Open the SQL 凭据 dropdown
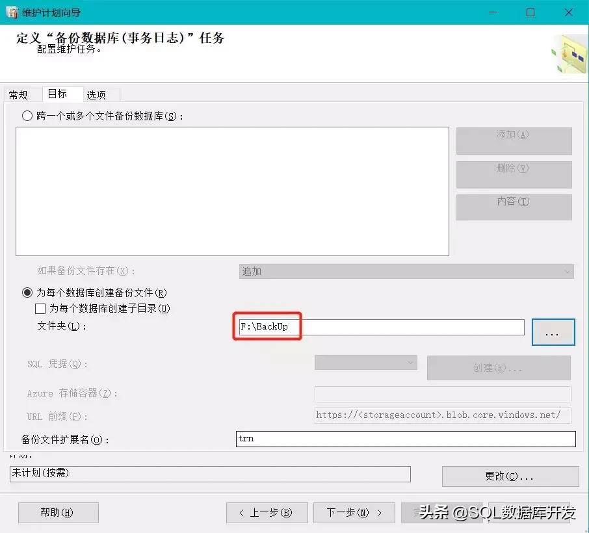This screenshot has width=589, height=533. 365,363
